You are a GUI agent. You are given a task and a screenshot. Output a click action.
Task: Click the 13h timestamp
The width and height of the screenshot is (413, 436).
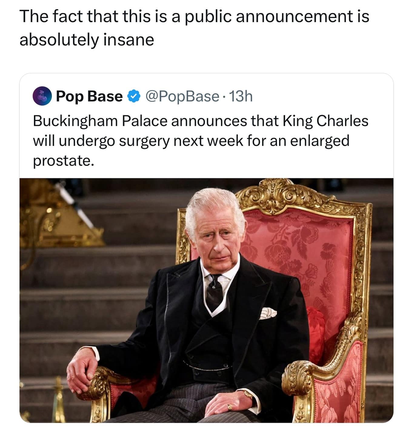tap(241, 96)
